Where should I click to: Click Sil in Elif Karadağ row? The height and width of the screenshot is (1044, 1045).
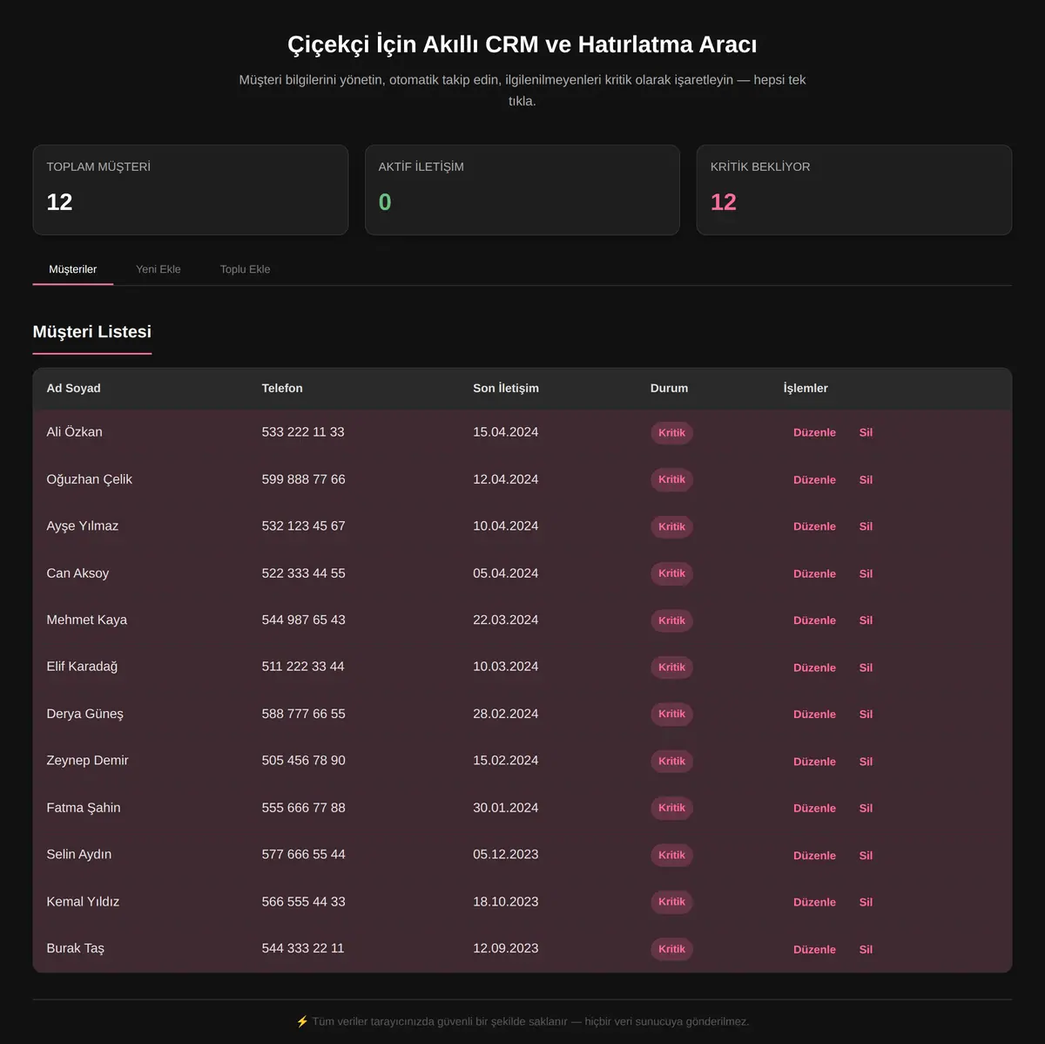pyautogui.click(x=866, y=668)
